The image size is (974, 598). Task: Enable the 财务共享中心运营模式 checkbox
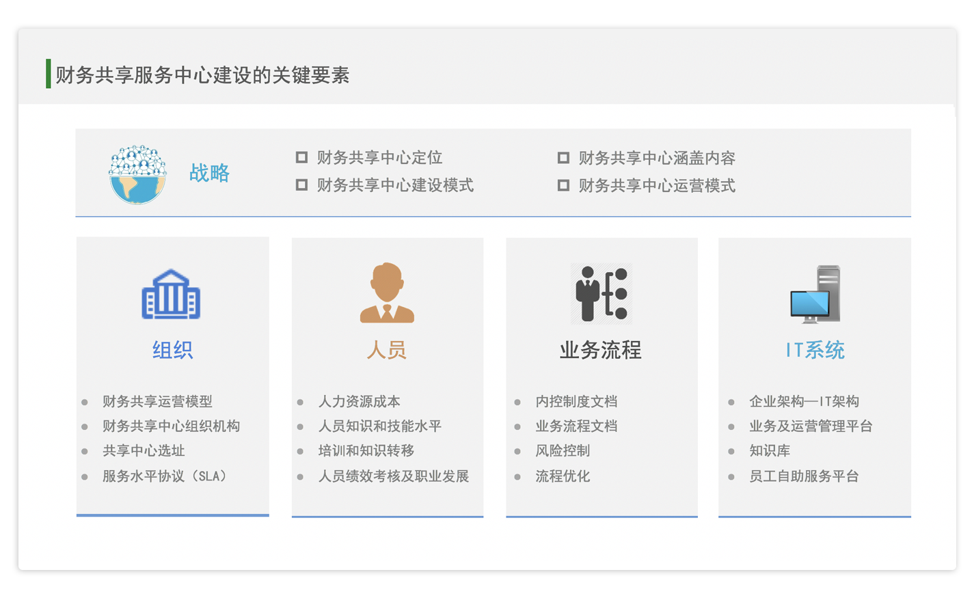[x=563, y=185]
